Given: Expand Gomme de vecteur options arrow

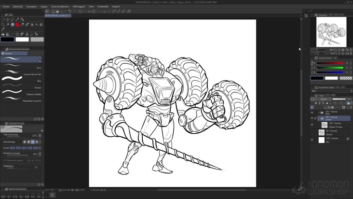Looking at the screenshot, I should point(40,160).
